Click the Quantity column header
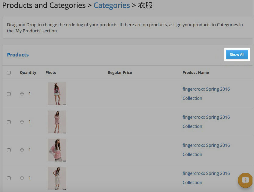The width and height of the screenshot is (254, 192). 28,73
